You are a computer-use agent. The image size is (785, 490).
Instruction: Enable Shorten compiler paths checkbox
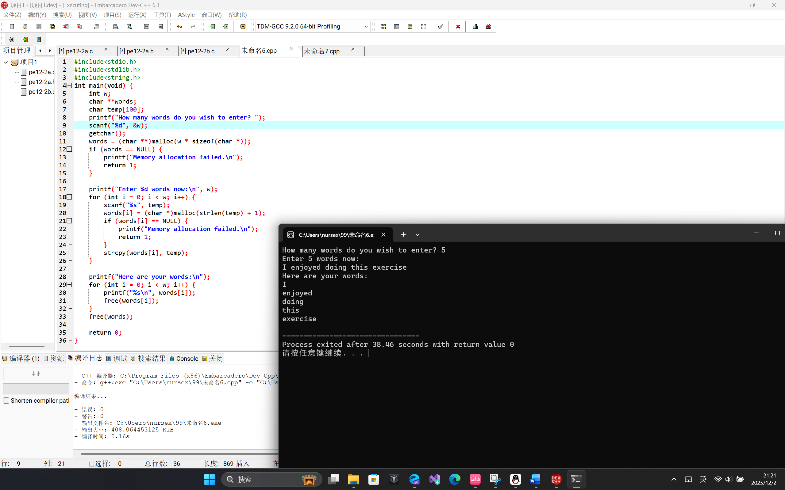[6, 401]
